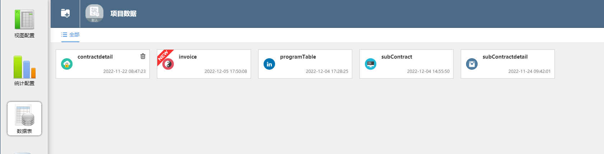The height and width of the screenshot is (154, 604).
Task: Open the subContract table name
Action: (397, 57)
